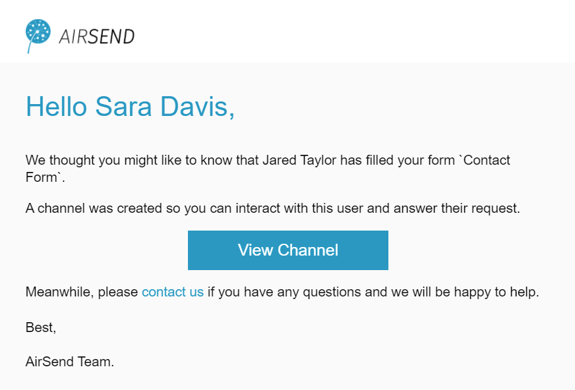
Task: Click the AIRSEND wordmark in header
Action: click(97, 37)
